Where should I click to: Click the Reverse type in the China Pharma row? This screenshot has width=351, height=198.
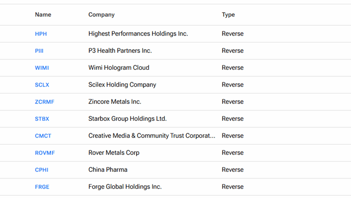click(x=233, y=170)
